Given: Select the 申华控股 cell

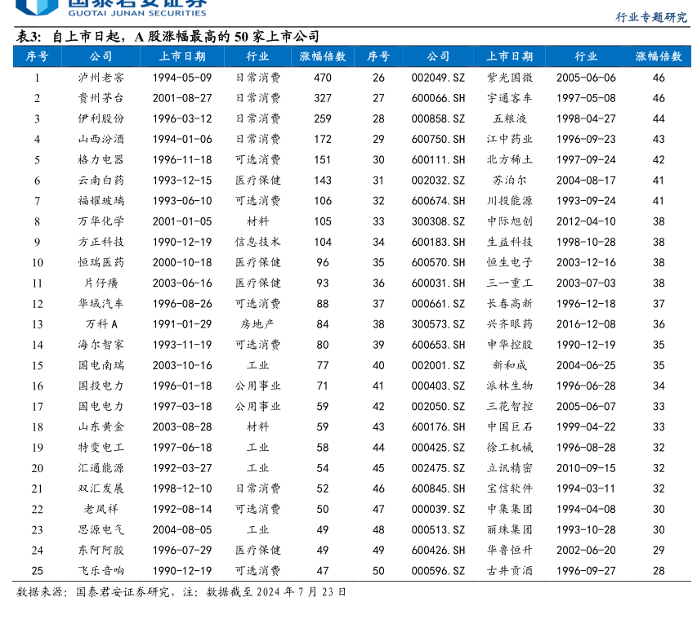Looking at the screenshot, I should 510,345.
